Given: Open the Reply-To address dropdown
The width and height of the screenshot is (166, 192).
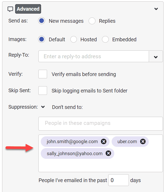Looking at the screenshot, I should [156, 57].
